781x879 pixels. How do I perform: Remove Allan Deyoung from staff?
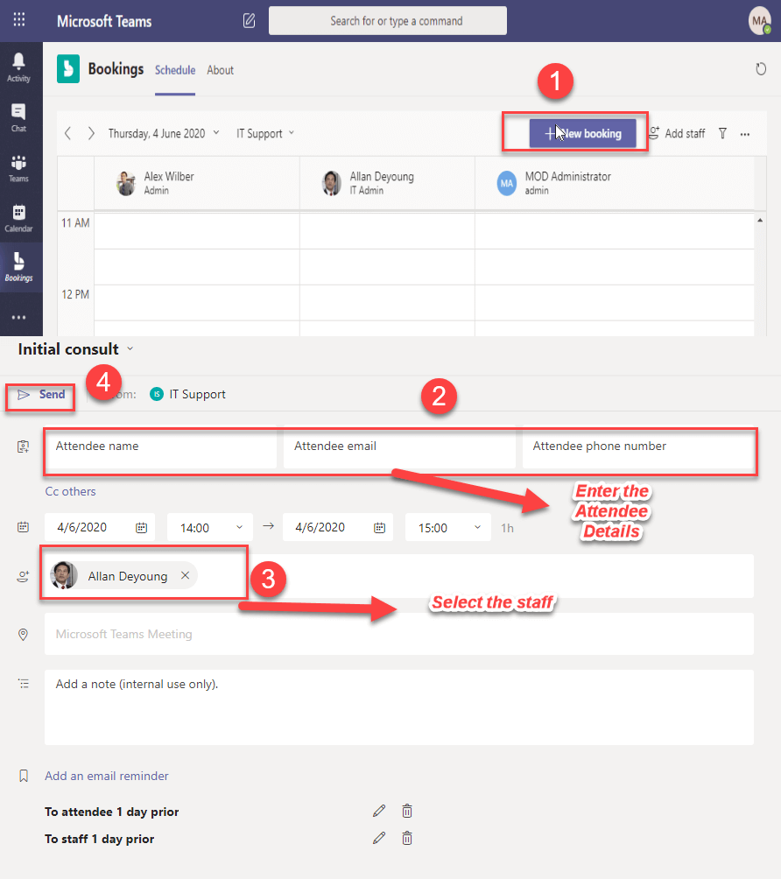tap(185, 575)
